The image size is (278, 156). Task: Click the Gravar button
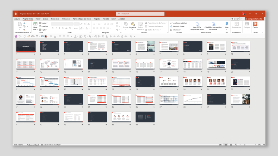click(x=235, y=19)
